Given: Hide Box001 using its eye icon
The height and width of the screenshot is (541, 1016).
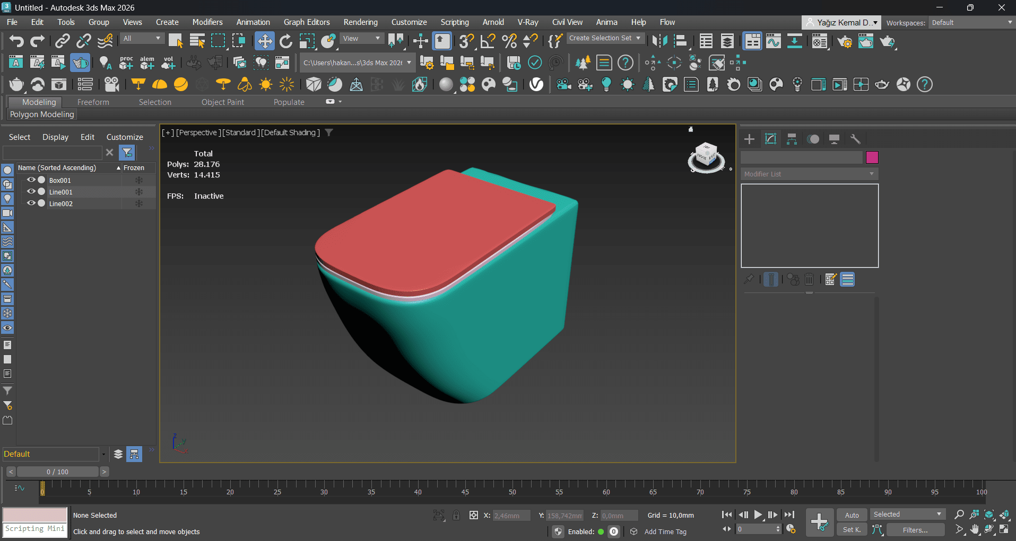Looking at the screenshot, I should click(31, 180).
